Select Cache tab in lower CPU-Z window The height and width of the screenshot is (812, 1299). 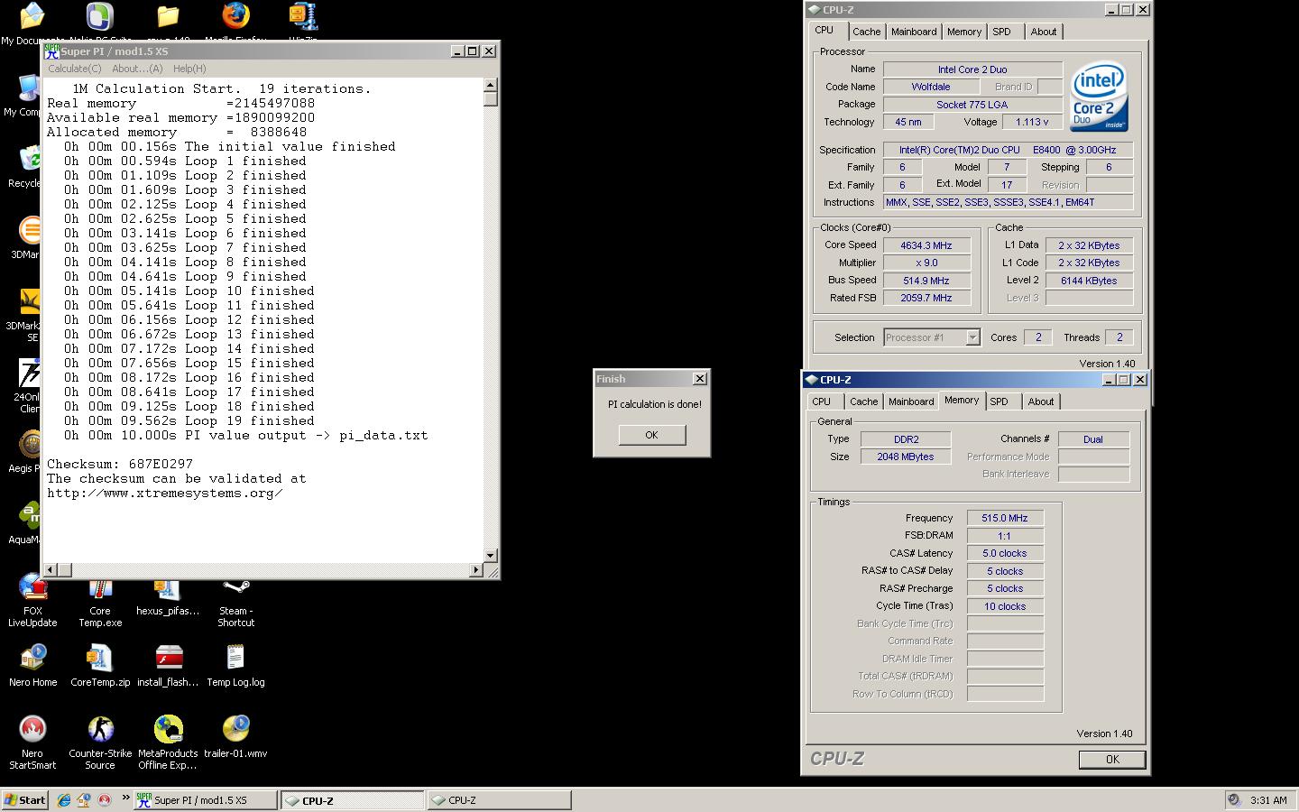click(863, 401)
